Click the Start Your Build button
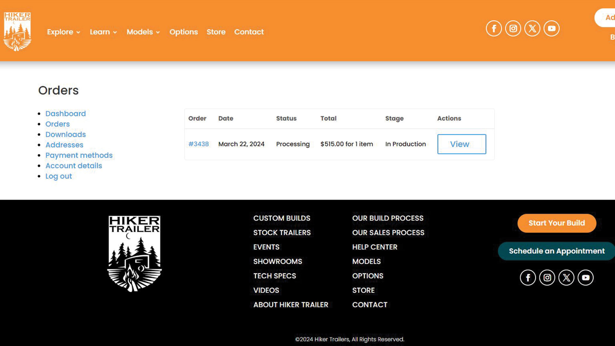This screenshot has width=615, height=346. [x=557, y=223]
